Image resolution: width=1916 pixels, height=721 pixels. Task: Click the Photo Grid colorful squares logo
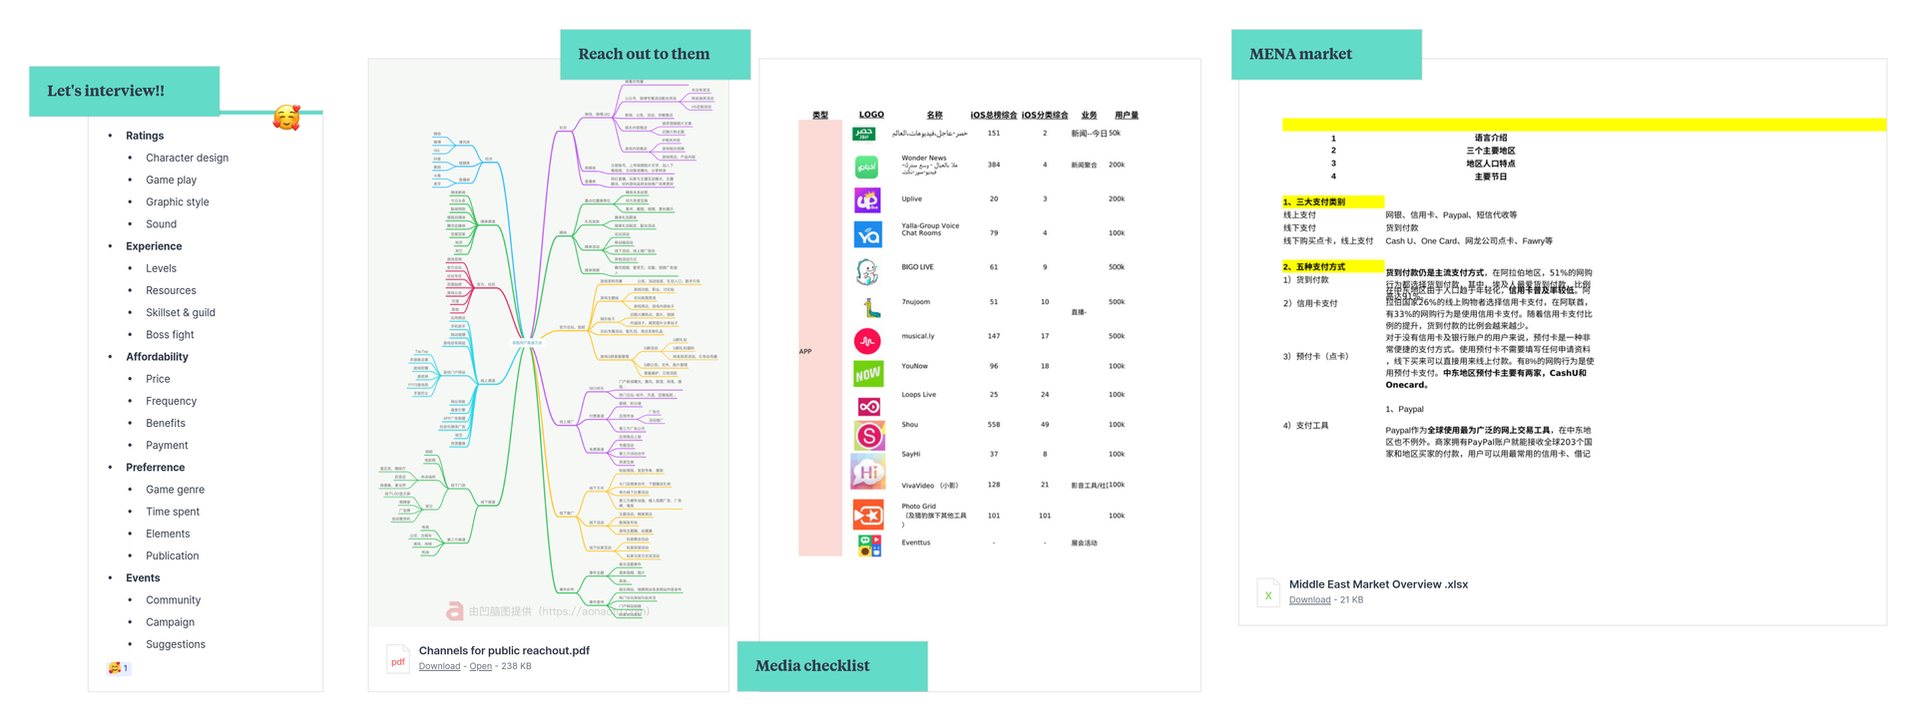[870, 545]
